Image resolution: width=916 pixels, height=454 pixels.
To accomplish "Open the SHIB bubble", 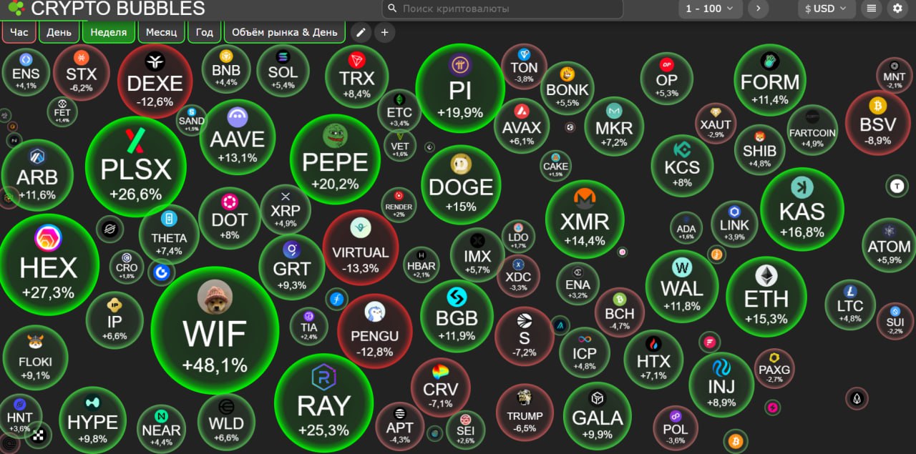I will 759,149.
